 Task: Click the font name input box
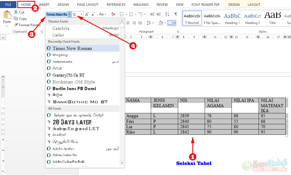pyautogui.click(x=57, y=14)
